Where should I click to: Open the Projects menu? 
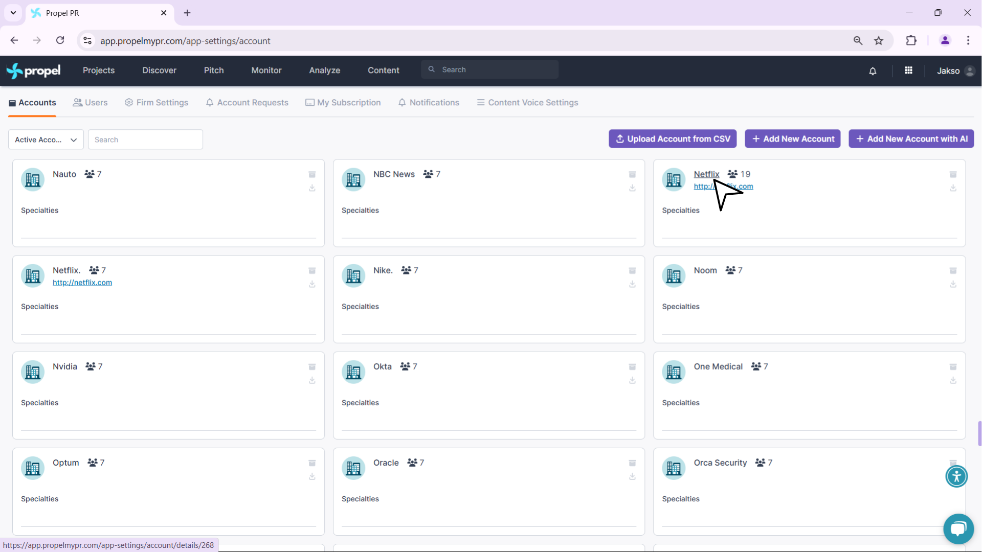(99, 71)
